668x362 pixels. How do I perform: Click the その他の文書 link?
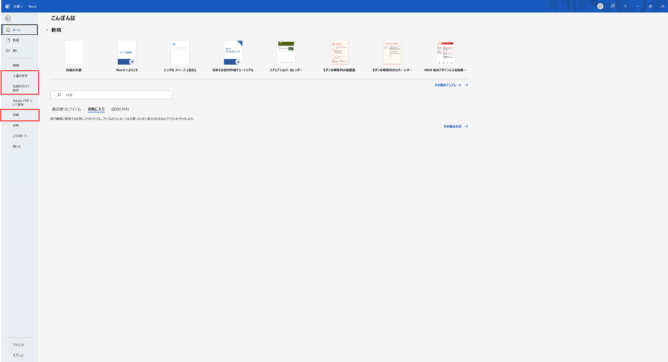tap(455, 126)
